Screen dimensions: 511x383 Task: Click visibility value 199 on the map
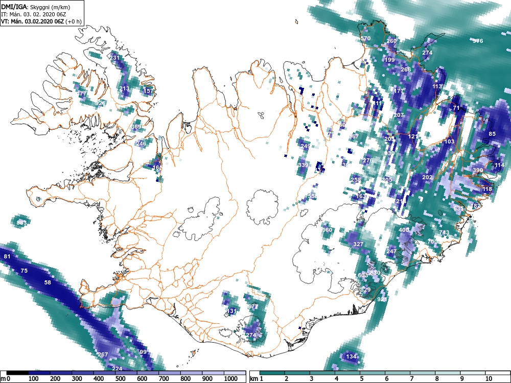pyautogui.click(x=389, y=60)
